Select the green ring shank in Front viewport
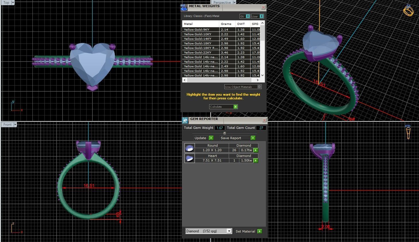 click(60, 188)
